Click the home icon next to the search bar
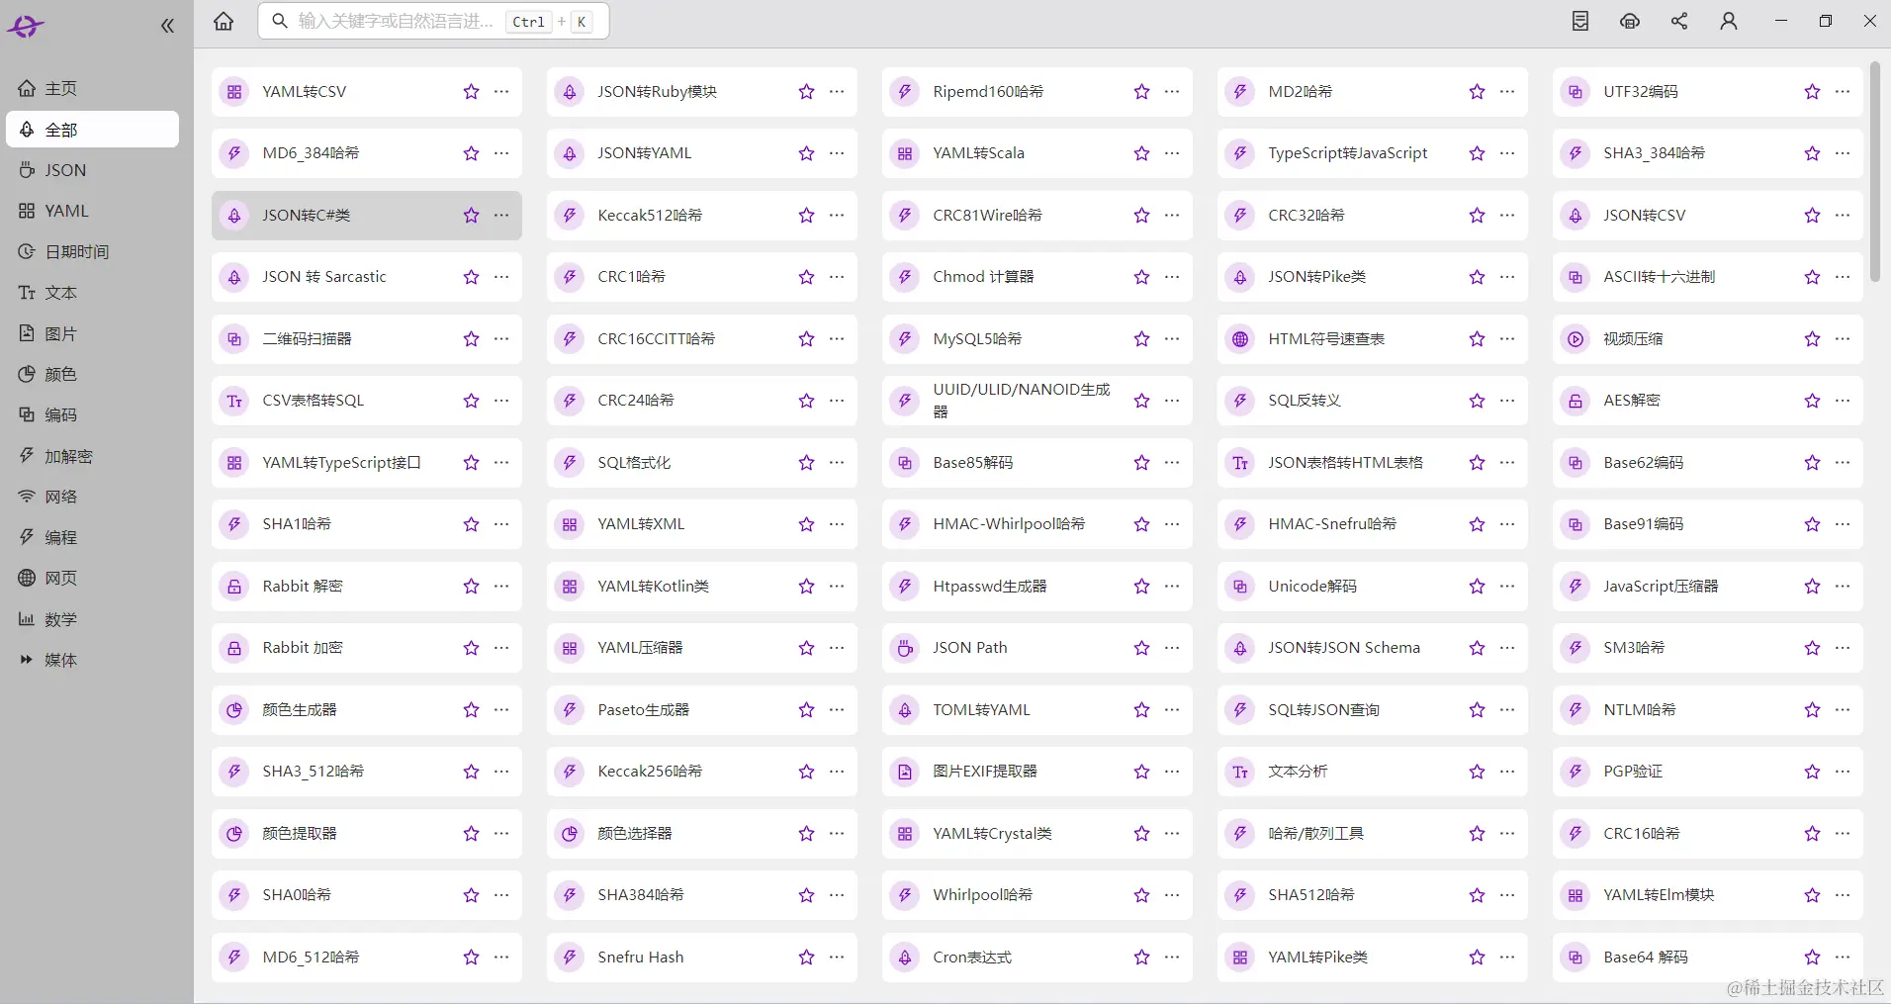The width and height of the screenshot is (1891, 1004). pos(223,21)
